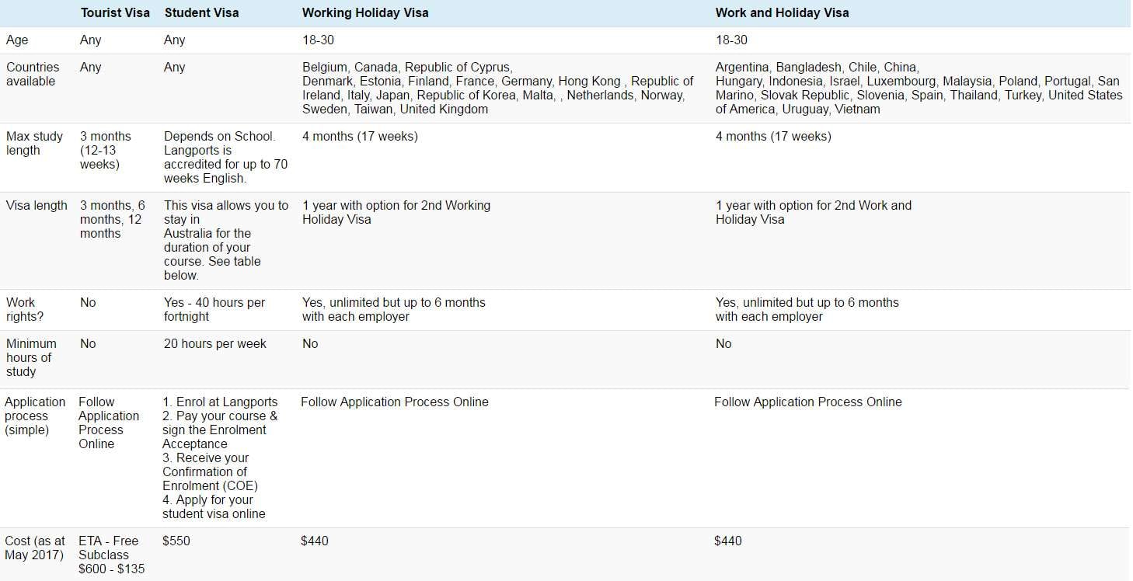Click '1 year with option for 2nd Working Holiday Visa'

tap(396, 212)
